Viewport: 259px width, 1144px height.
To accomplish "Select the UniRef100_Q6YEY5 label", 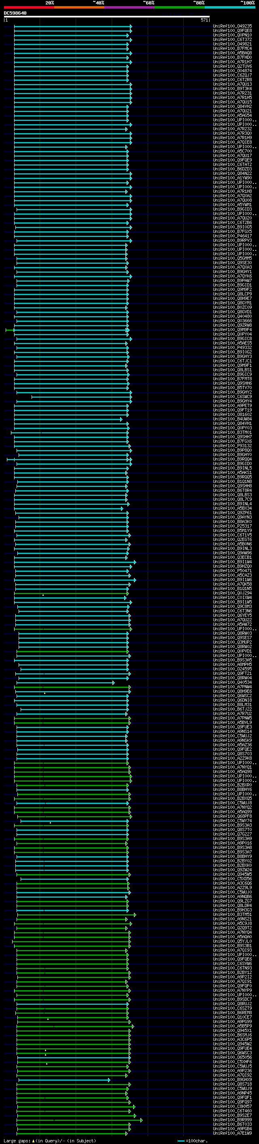I will [232, 615].
